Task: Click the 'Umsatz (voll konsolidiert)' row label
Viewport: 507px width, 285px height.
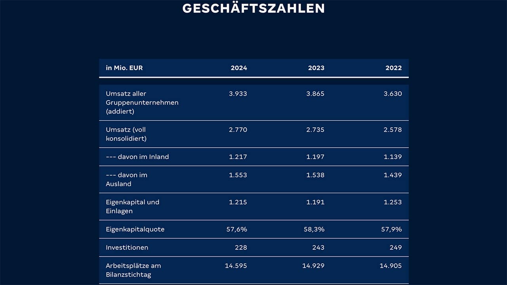Action: (126, 134)
